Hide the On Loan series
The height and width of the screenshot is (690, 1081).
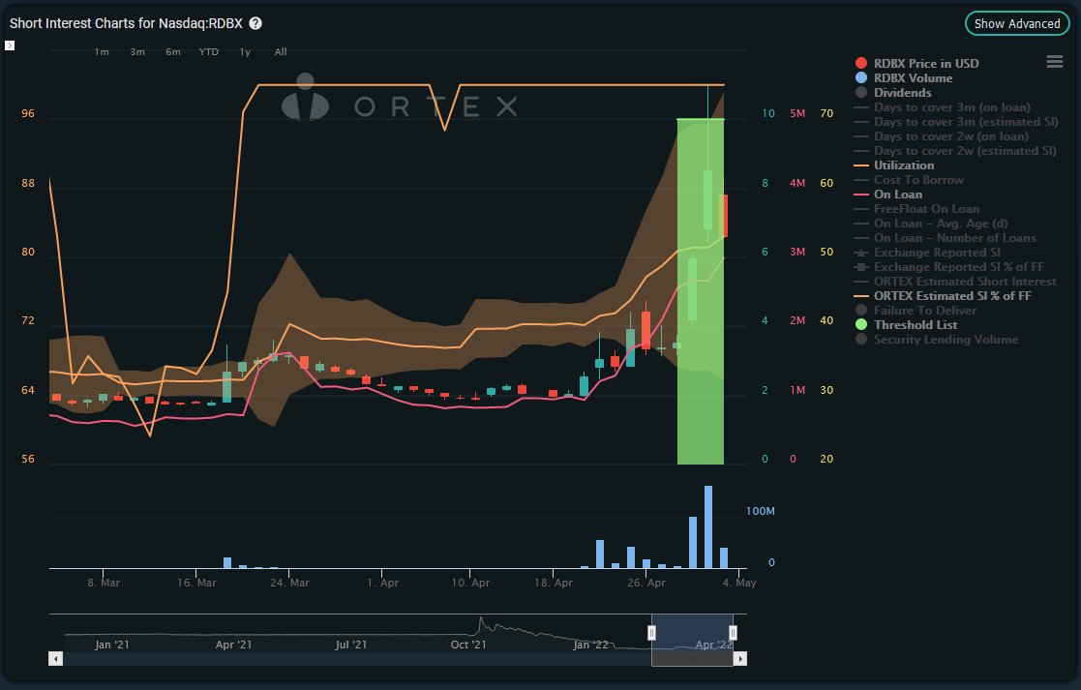[x=888, y=195]
